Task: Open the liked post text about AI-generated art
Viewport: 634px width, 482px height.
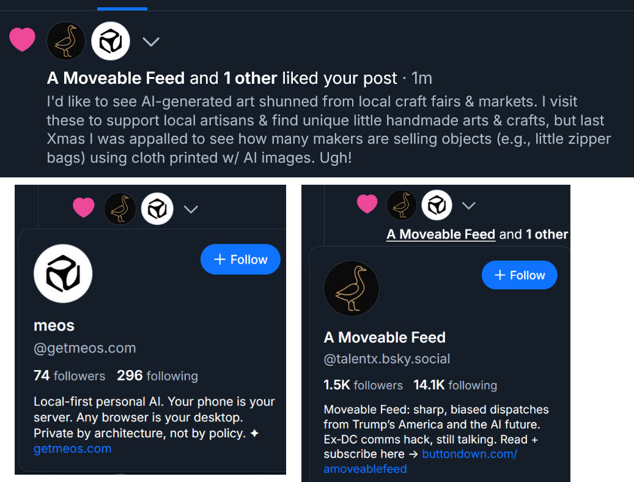Action: [x=329, y=129]
